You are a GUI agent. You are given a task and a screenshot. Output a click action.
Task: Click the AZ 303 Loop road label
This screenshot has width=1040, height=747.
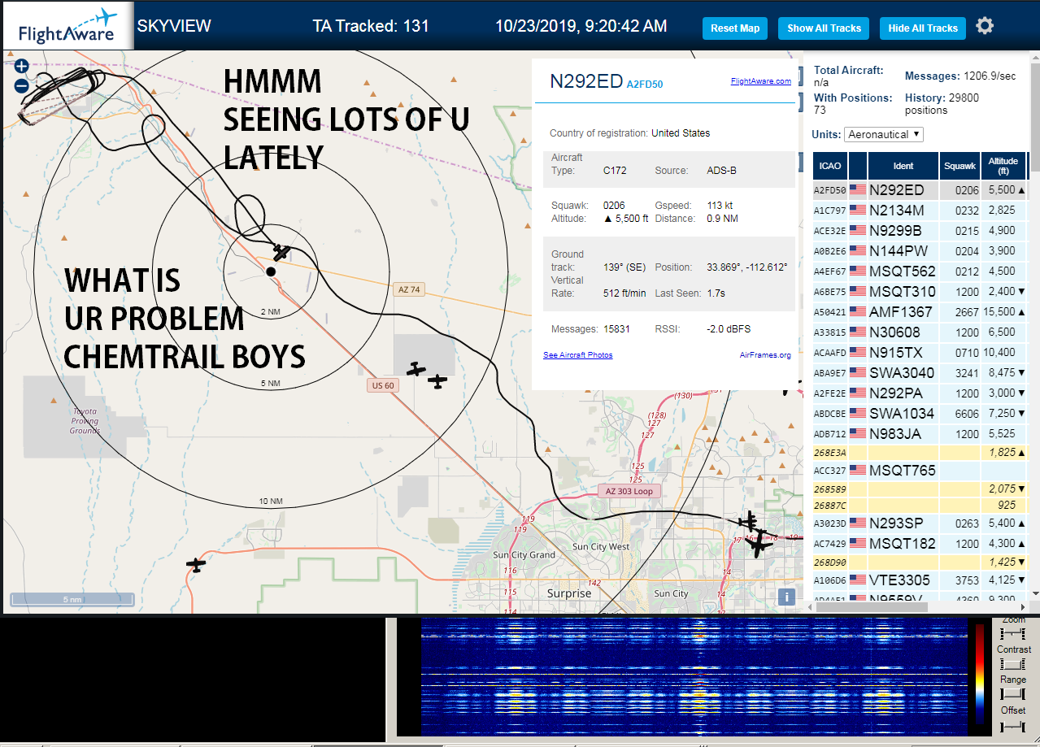[x=629, y=491]
